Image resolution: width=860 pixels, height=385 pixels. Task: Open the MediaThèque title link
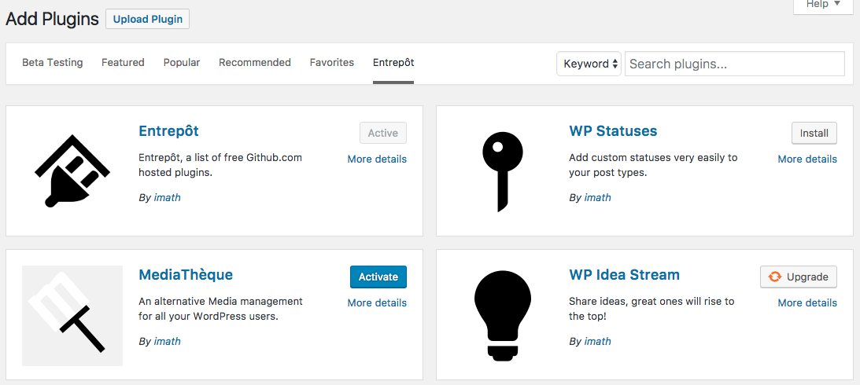point(186,275)
